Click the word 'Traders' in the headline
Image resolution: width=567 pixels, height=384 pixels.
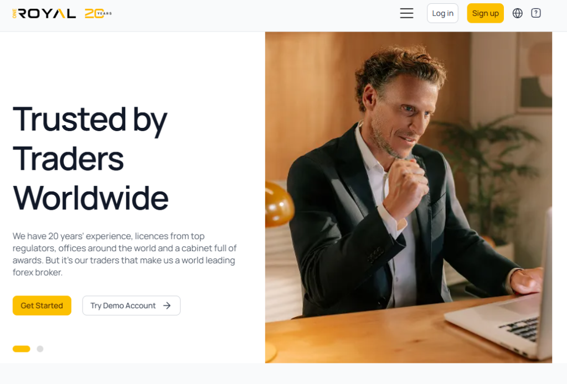coord(68,159)
